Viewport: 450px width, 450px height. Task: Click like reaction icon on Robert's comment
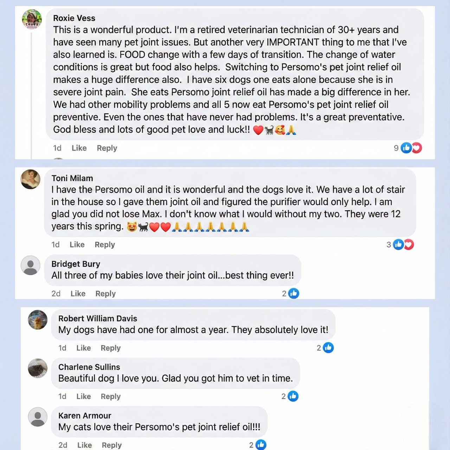click(328, 348)
